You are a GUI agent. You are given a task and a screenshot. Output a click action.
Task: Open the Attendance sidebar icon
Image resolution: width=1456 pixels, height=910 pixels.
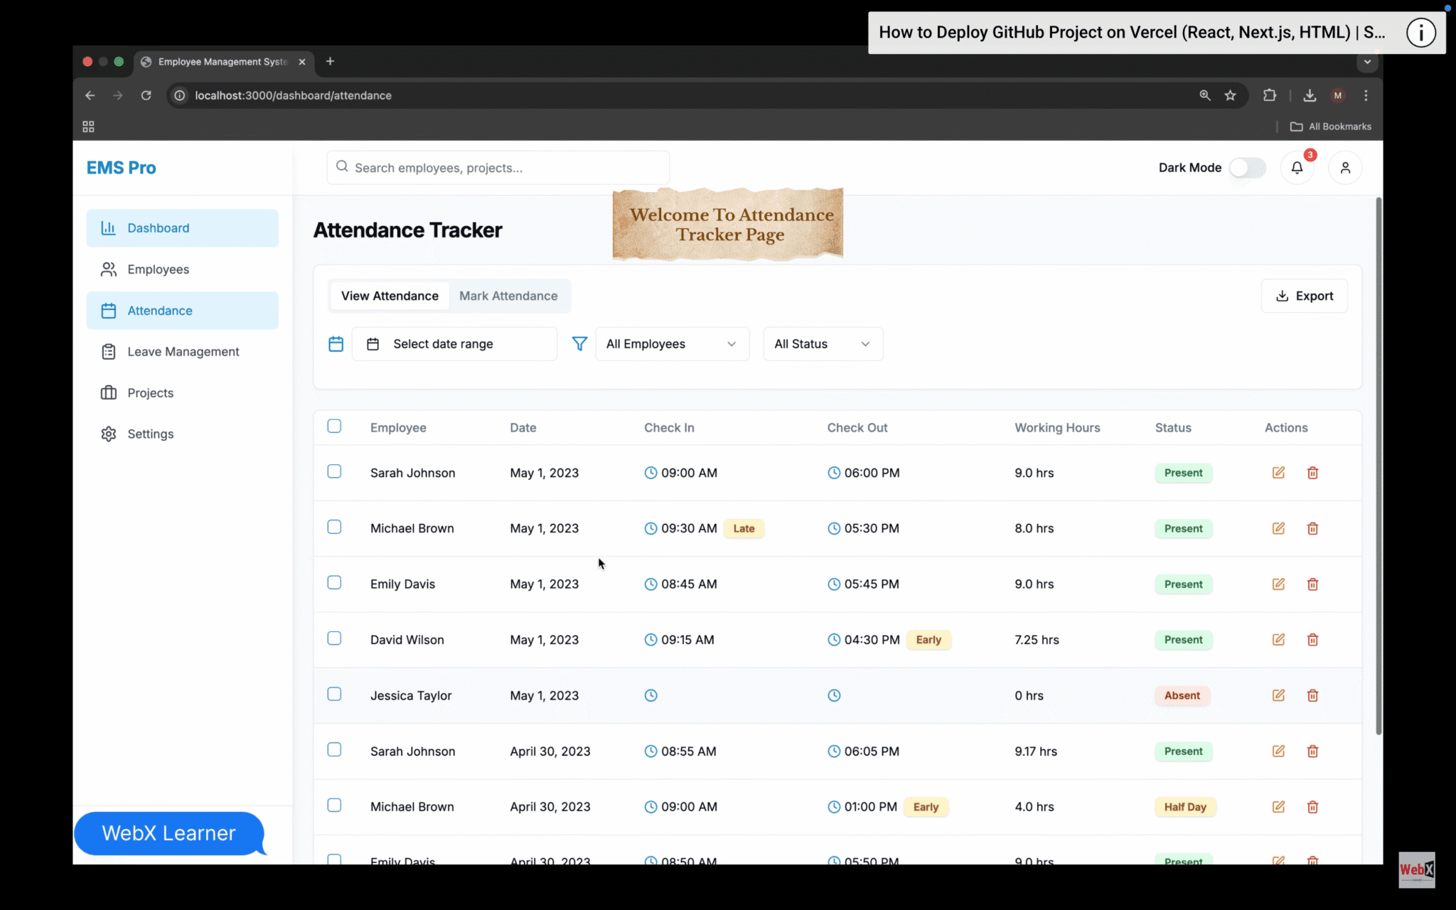tap(109, 310)
